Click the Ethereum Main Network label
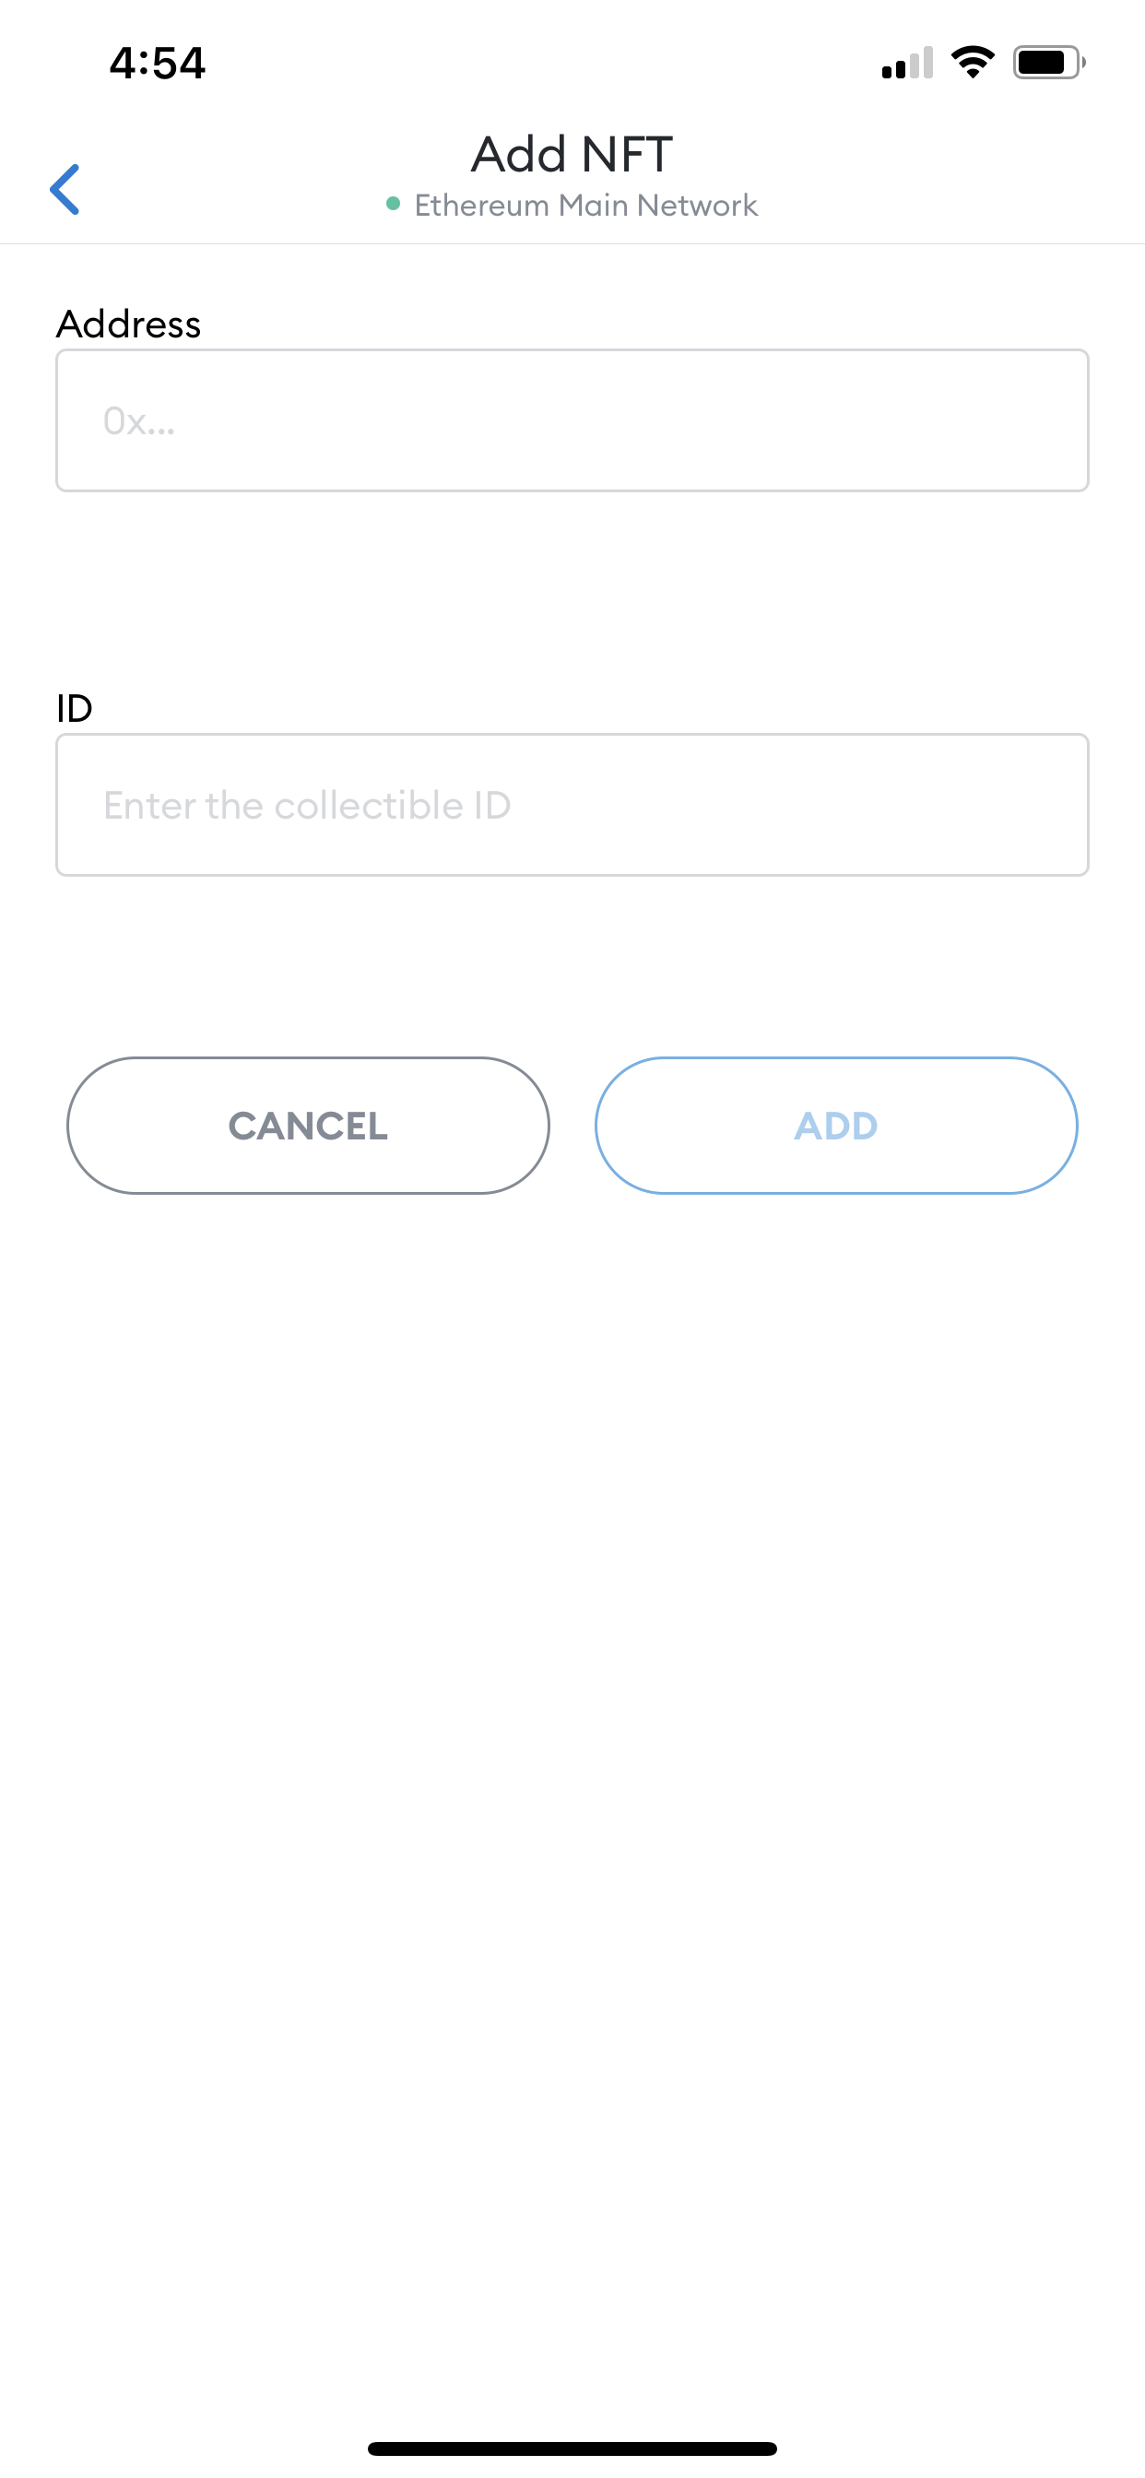Image resolution: width=1145 pixels, height=2478 pixels. click(x=586, y=205)
